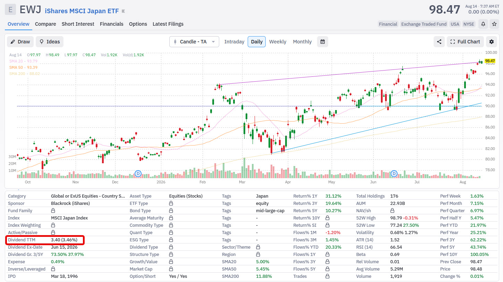Click the share chart icon
Screen dimensions: 503x282
pyautogui.click(x=439, y=42)
